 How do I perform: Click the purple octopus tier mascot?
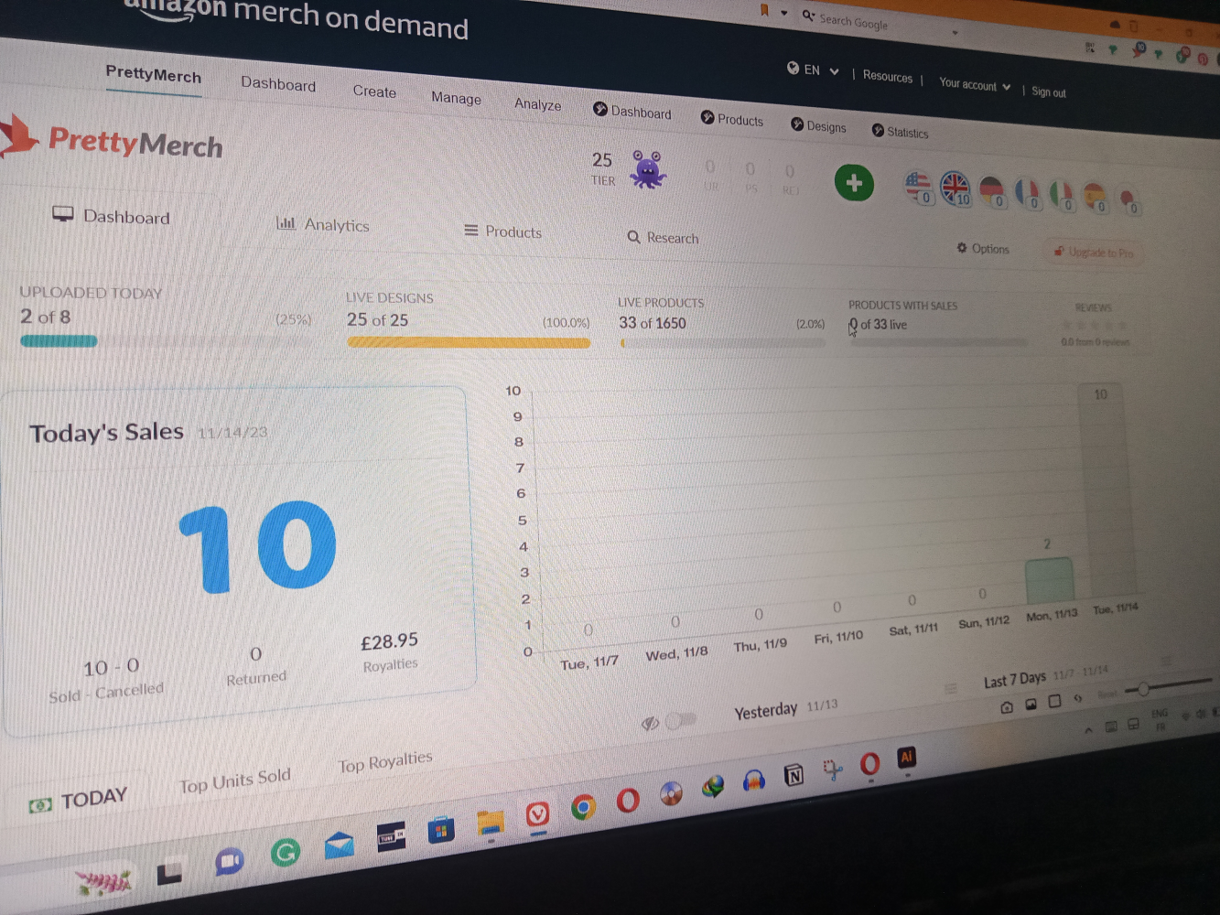[x=647, y=169]
